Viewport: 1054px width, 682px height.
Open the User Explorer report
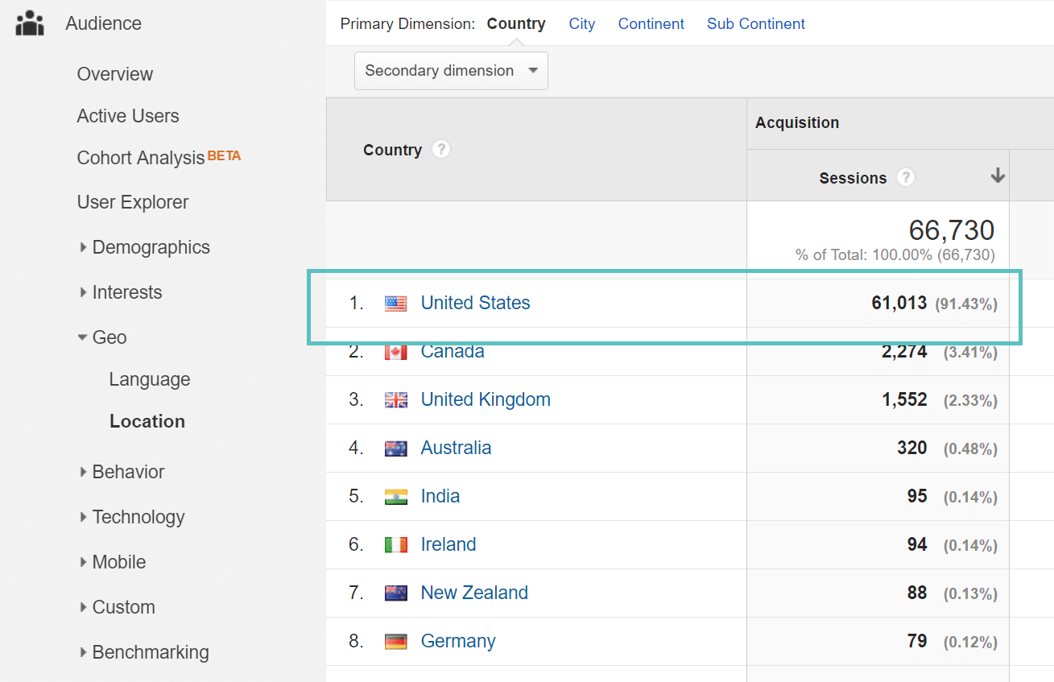coord(134,202)
